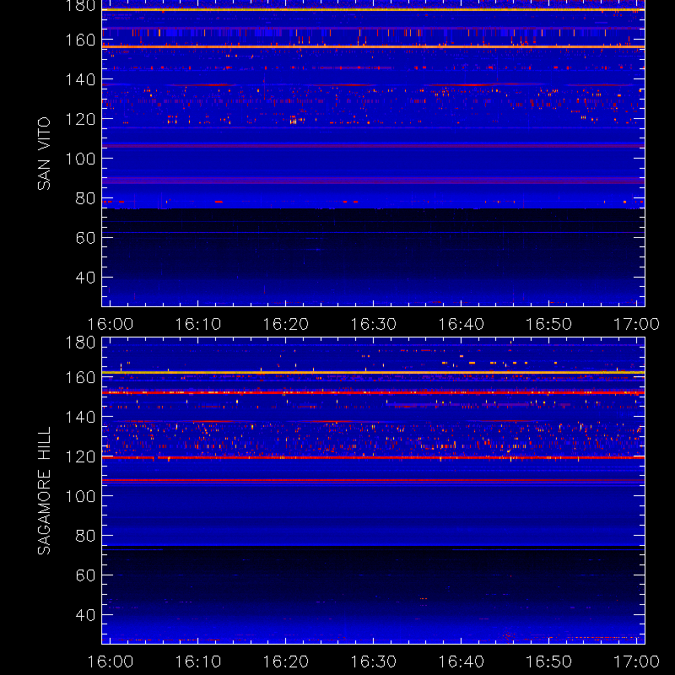675x675 pixels.
Task: Pick the 160 tick label on Sagamore Hill axis
Action: point(80,377)
